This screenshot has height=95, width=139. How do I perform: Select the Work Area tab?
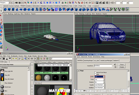38,83
